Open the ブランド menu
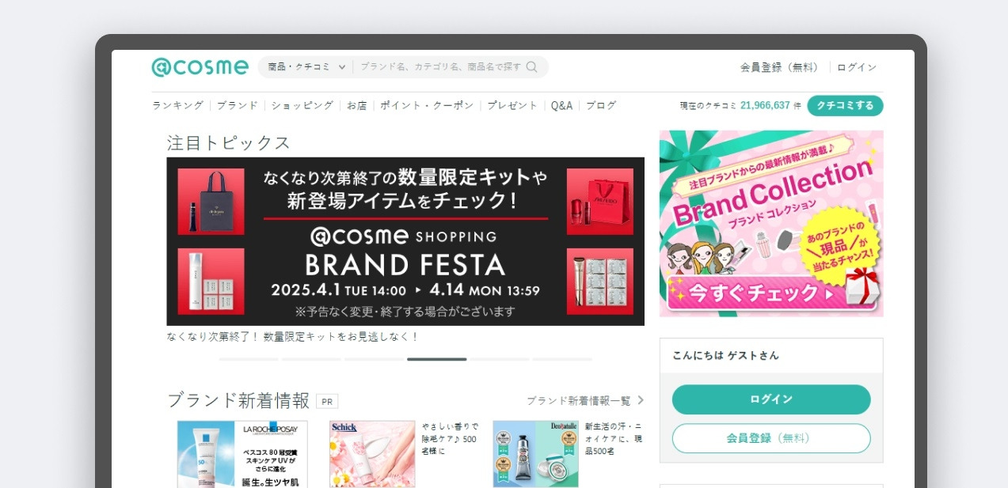Screen dimensions: 1008x488 pos(237,105)
